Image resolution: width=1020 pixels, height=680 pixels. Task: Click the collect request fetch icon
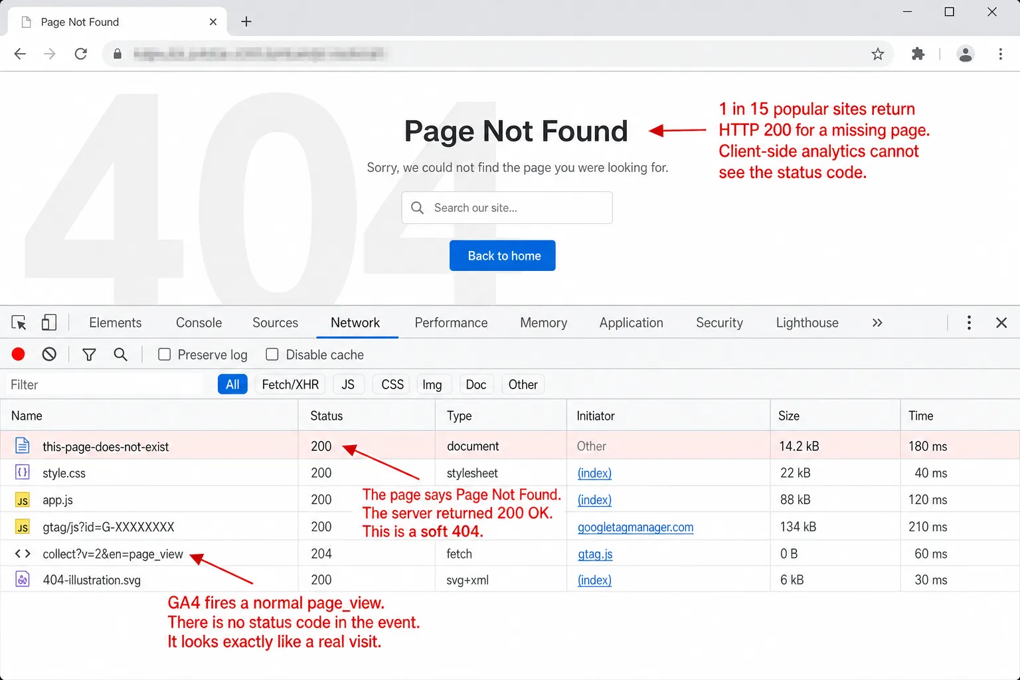(x=23, y=553)
